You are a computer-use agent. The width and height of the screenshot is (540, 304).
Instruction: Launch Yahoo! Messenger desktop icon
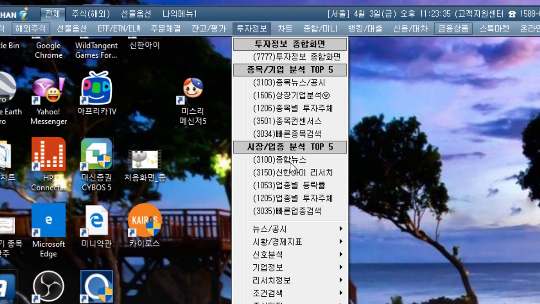pos(49,100)
